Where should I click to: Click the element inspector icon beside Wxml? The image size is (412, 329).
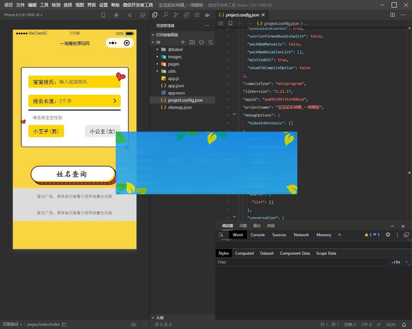click(221, 235)
